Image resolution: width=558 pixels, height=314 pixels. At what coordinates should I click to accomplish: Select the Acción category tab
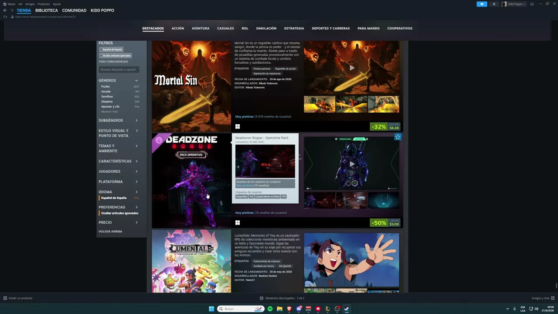coord(178,28)
